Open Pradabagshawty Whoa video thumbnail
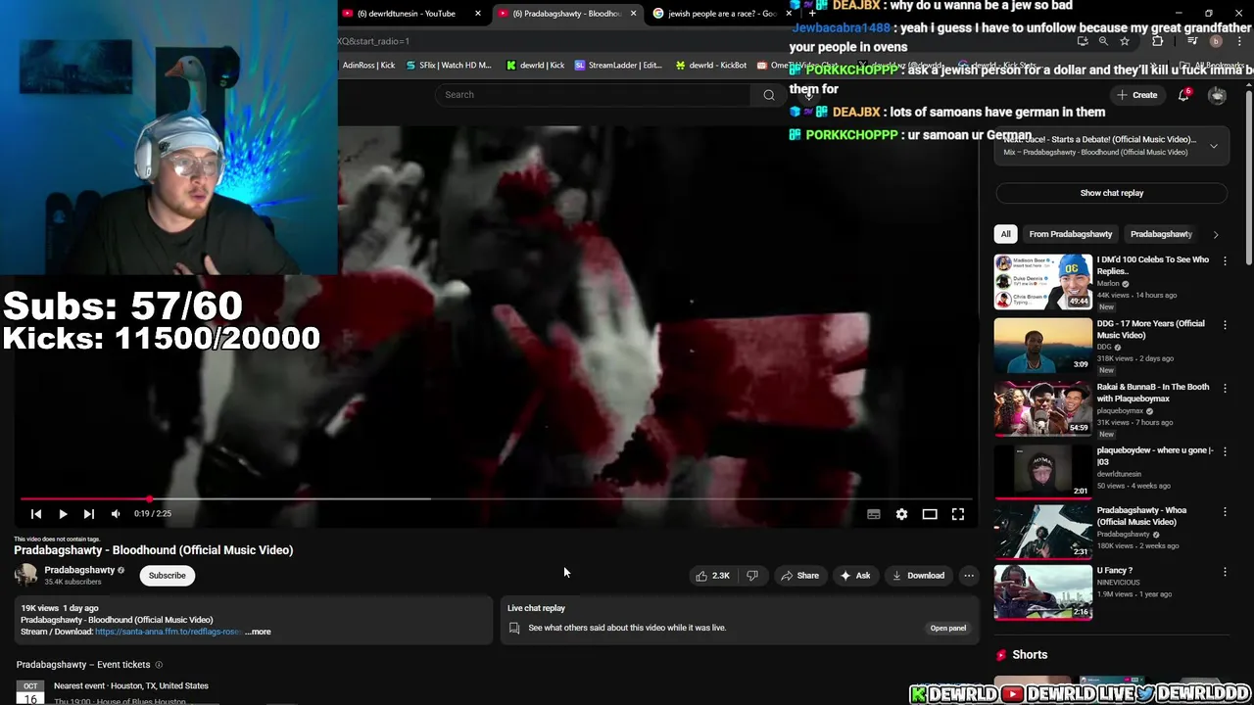This screenshot has width=1254, height=705. pyautogui.click(x=1043, y=534)
